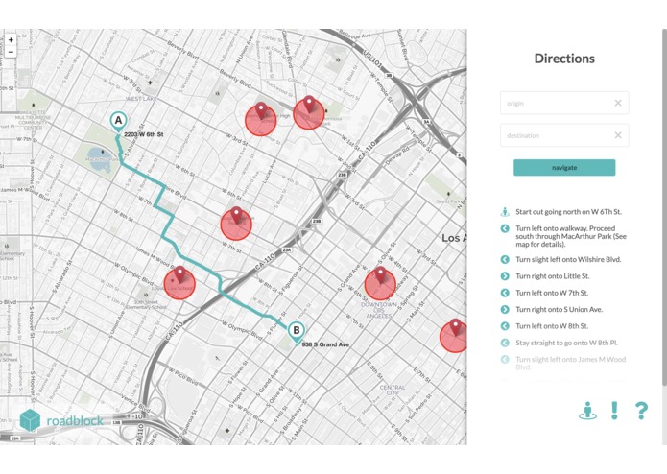Select 'Turn slight left onto James M Wood' step
667x474 pixels.
(570, 363)
